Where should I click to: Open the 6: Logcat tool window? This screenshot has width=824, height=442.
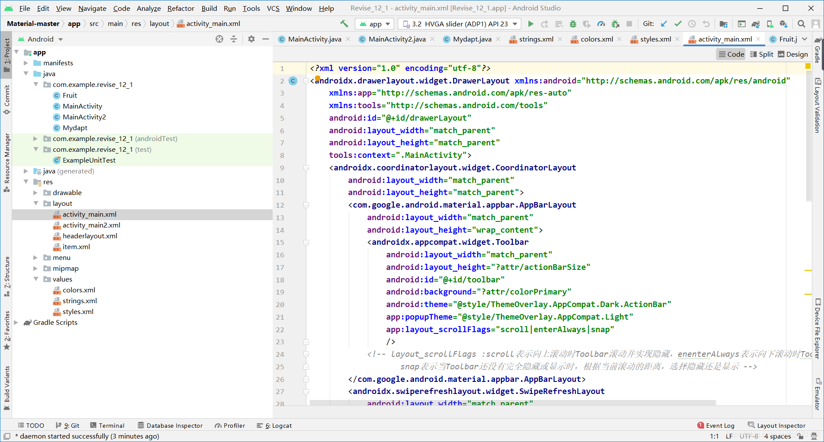pos(274,426)
